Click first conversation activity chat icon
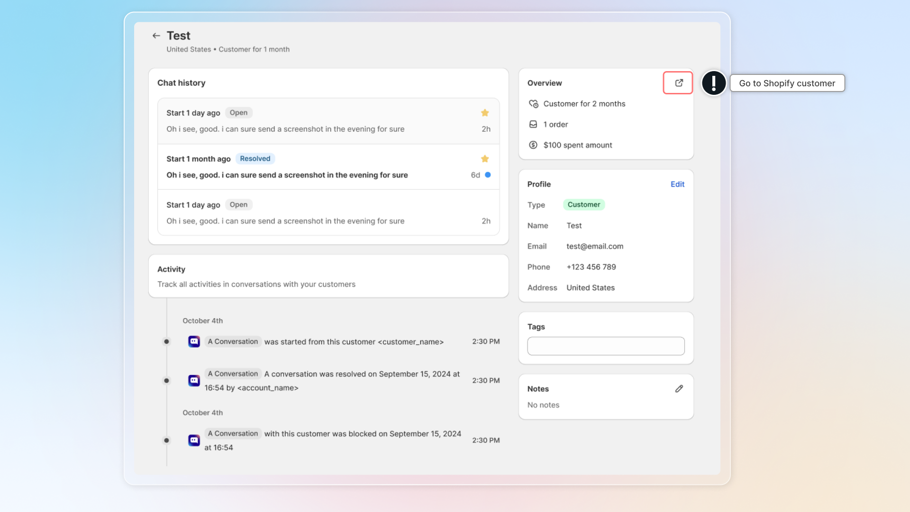Image resolution: width=910 pixels, height=512 pixels. click(x=194, y=341)
